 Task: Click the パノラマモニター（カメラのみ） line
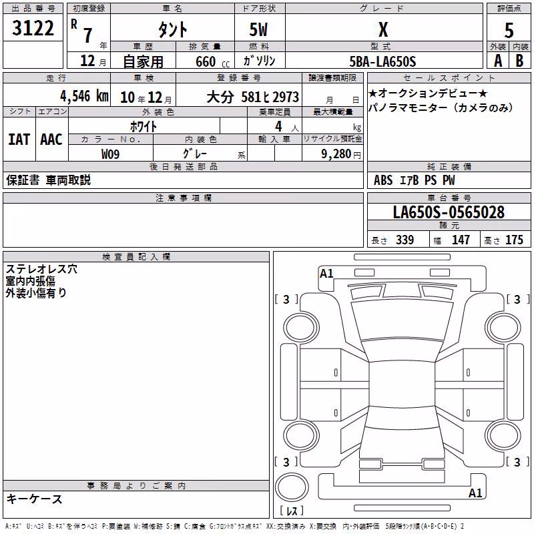441,107
